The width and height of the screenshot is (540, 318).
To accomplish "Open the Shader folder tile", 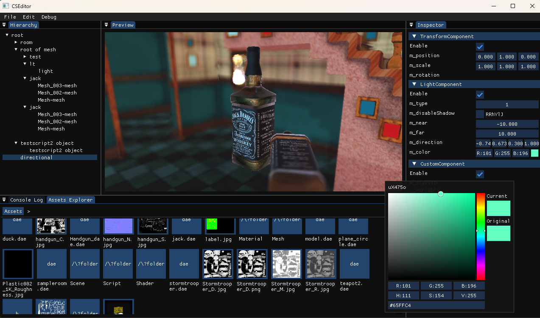I will 151,264.
